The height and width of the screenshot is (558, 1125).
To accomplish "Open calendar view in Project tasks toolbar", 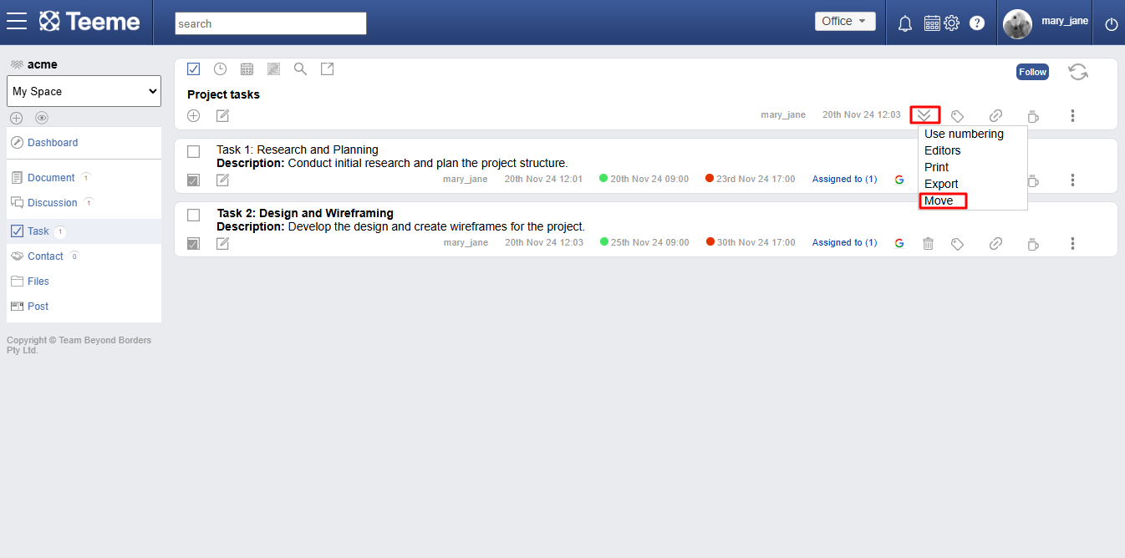I will click(247, 69).
